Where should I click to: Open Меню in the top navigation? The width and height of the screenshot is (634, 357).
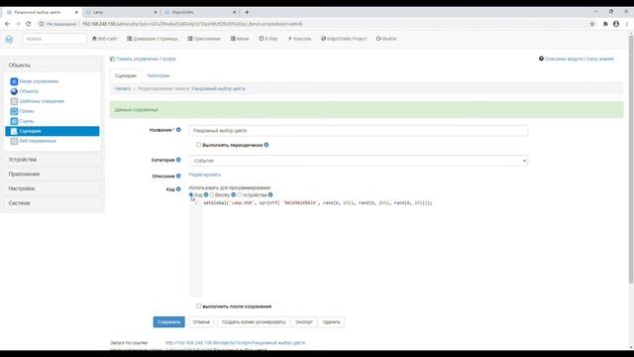240,39
